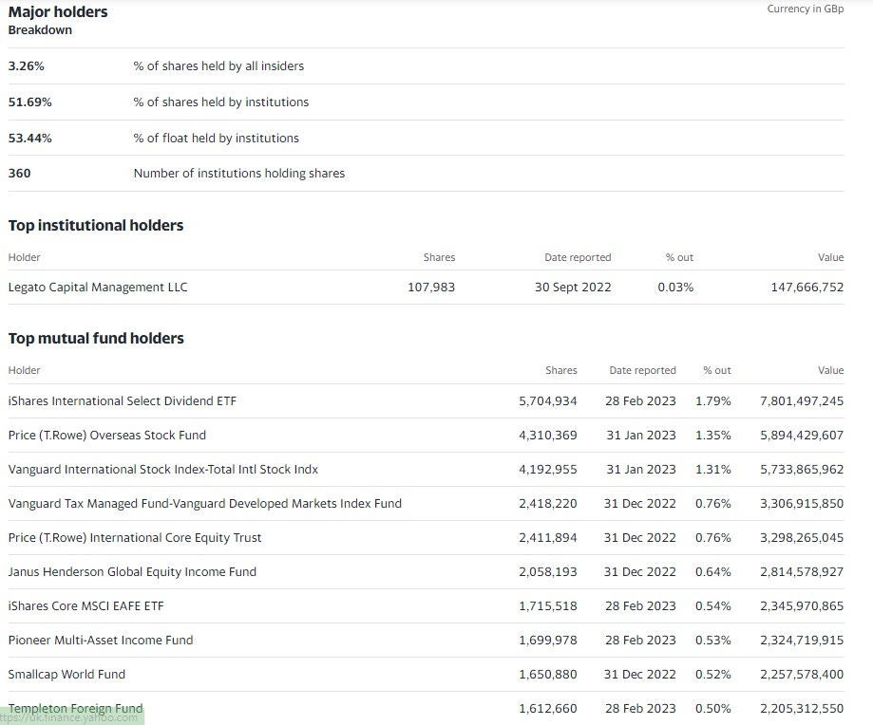Select value 5,733,865,962
The image size is (873, 725).
pos(802,469)
